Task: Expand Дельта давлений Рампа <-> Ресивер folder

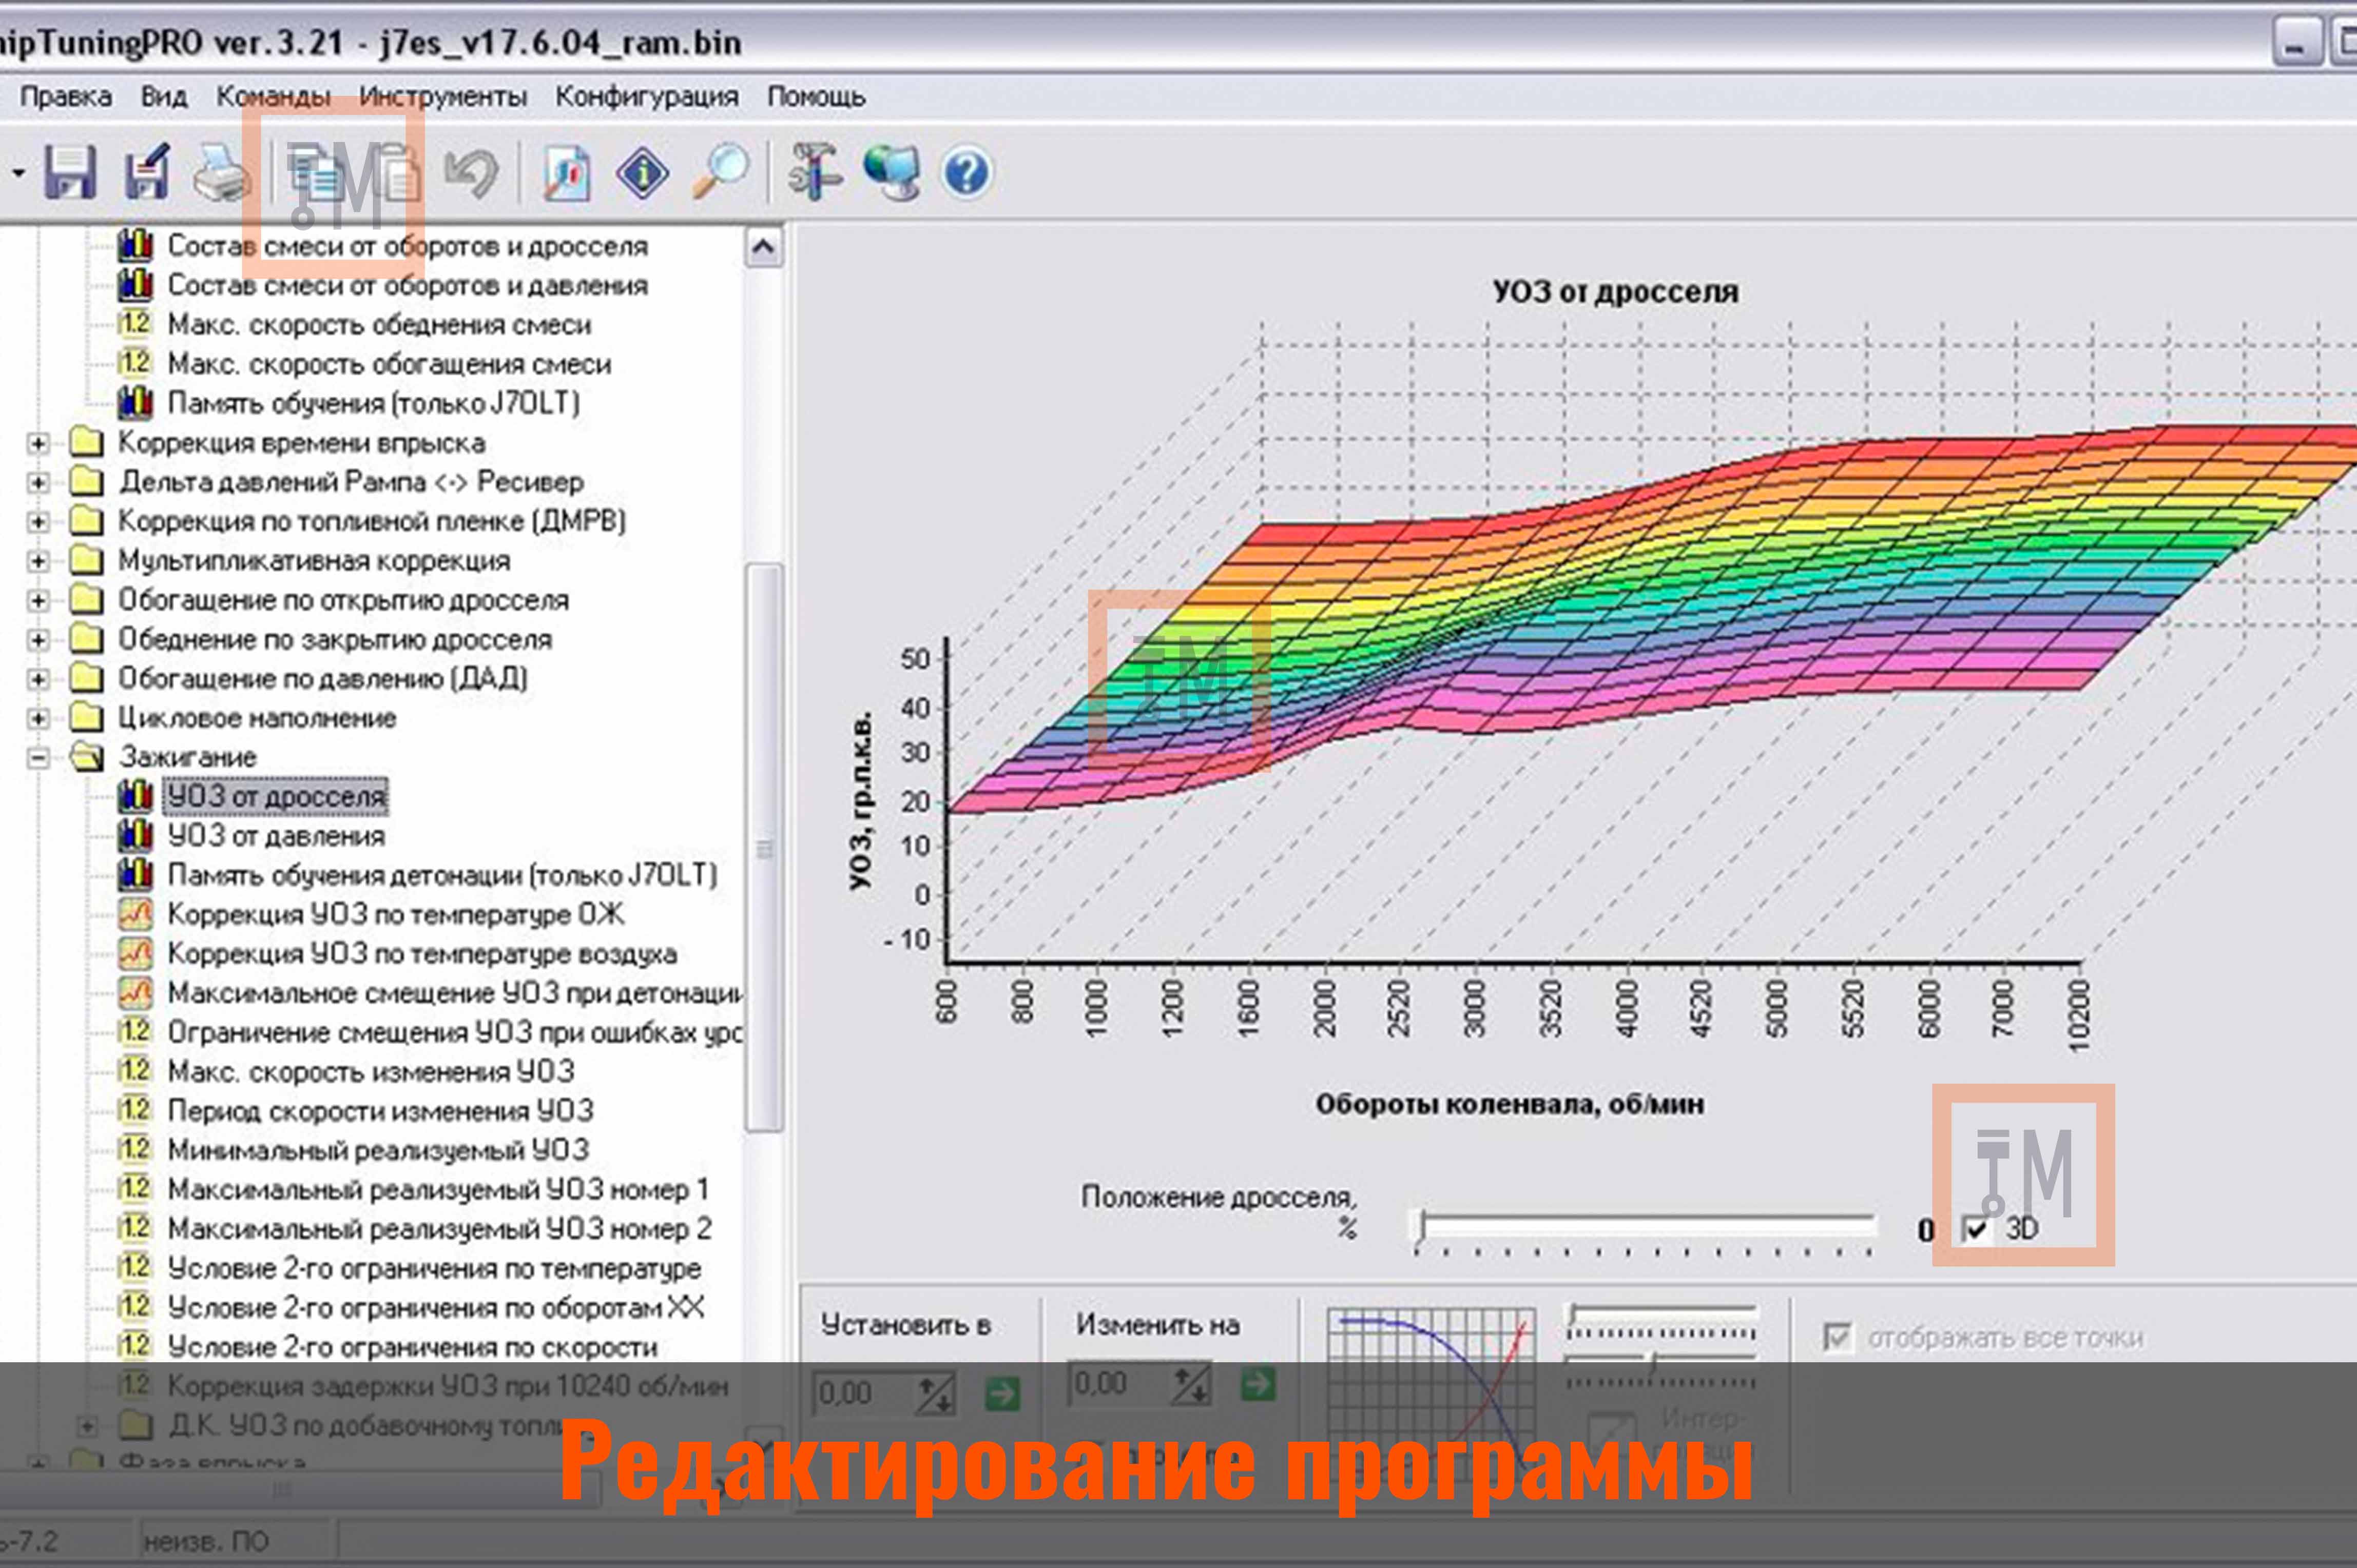Action: (37, 482)
